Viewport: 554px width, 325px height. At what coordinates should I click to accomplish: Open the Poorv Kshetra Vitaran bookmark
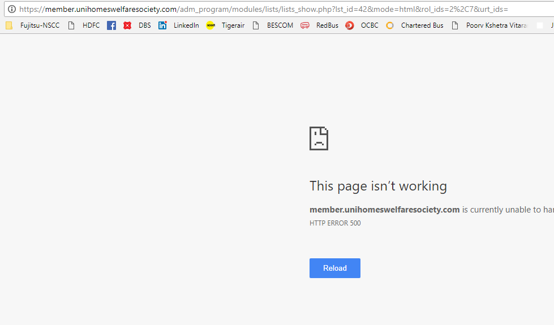click(x=489, y=25)
